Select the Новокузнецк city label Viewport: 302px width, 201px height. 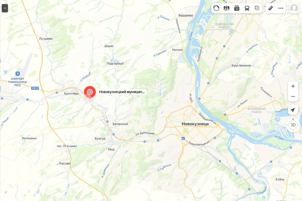(195, 124)
